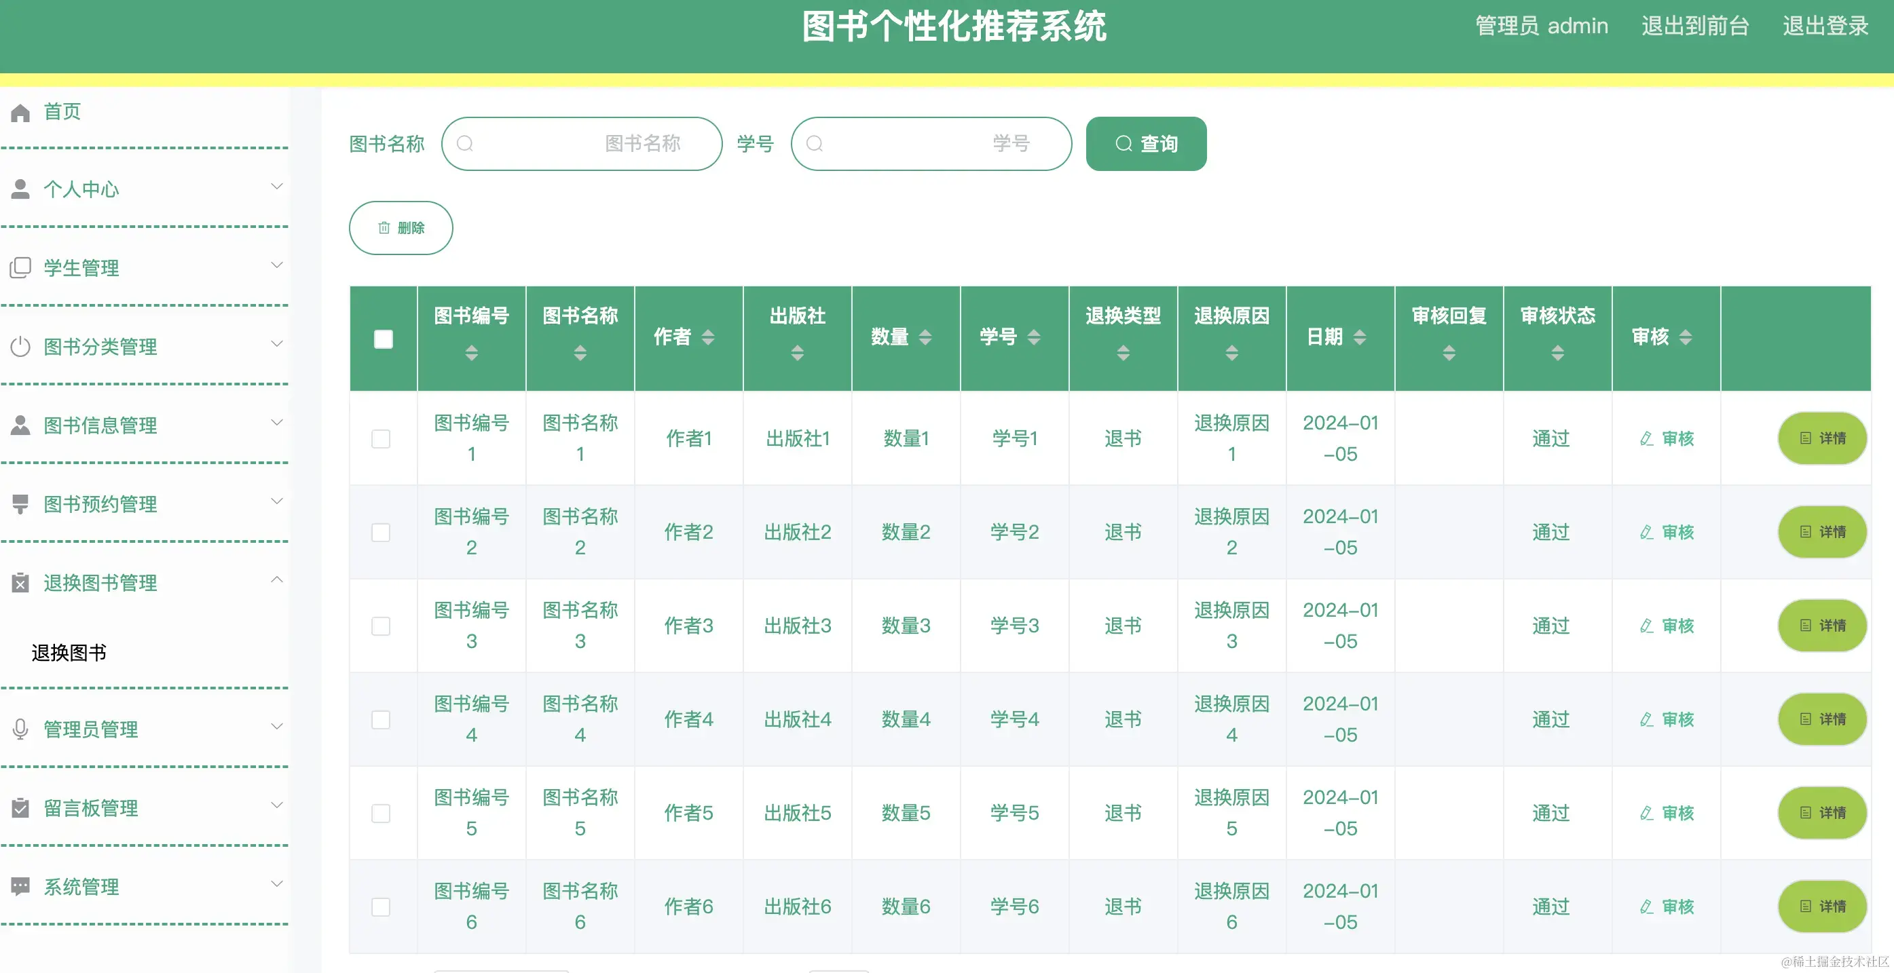This screenshot has width=1894, height=973.
Task: Check the checkbox for row 图书编号3
Action: [x=382, y=626]
